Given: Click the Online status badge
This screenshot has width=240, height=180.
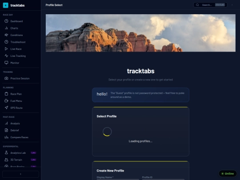Looking at the screenshot, I should point(228,174).
